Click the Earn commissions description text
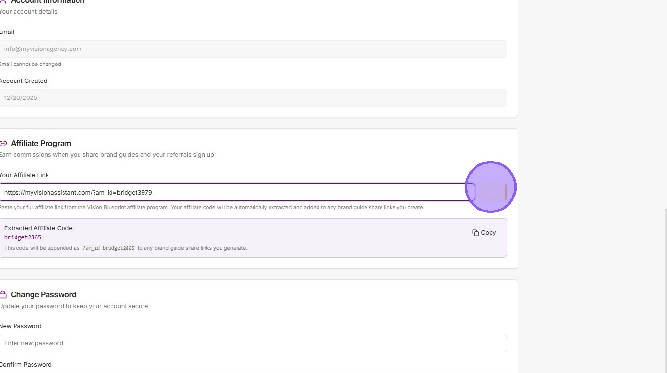 pos(107,154)
